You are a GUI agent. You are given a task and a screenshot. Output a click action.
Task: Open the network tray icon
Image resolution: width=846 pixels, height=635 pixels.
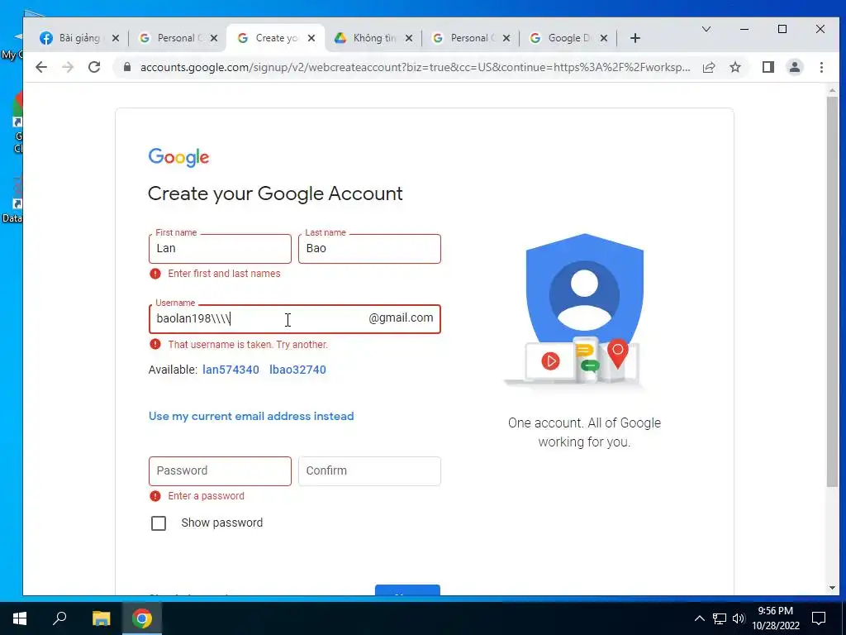720,618
